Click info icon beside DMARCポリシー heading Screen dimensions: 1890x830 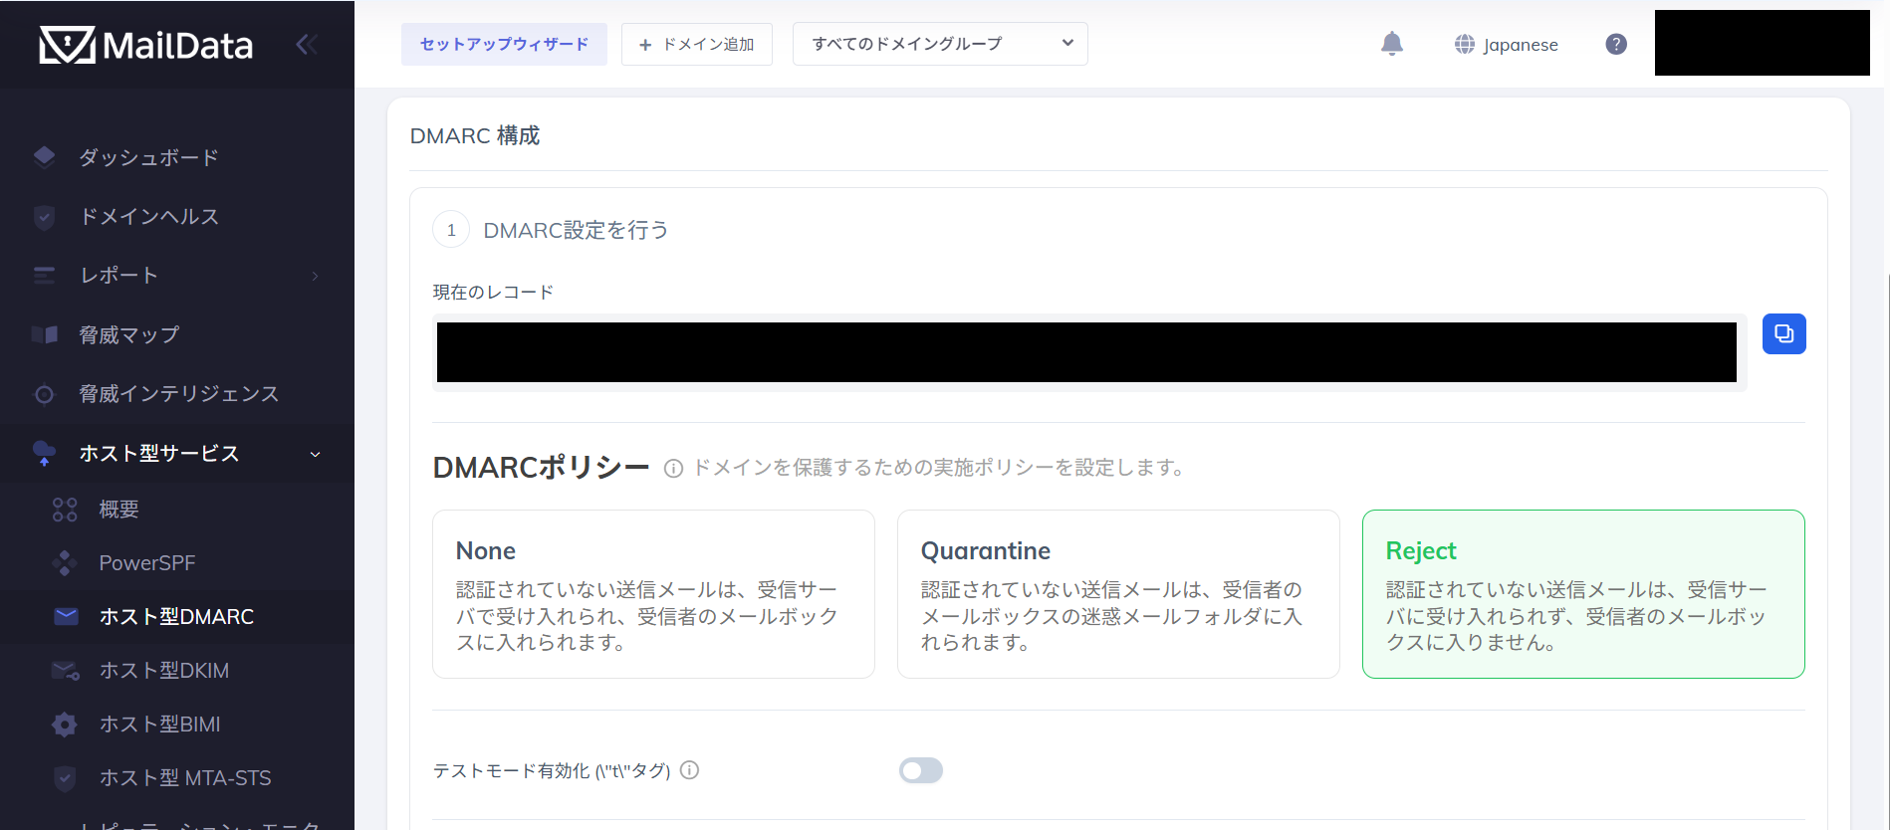(x=674, y=468)
